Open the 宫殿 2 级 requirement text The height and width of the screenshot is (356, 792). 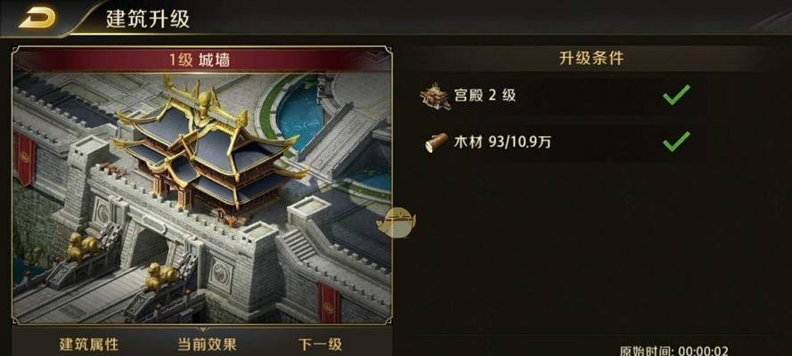(485, 95)
